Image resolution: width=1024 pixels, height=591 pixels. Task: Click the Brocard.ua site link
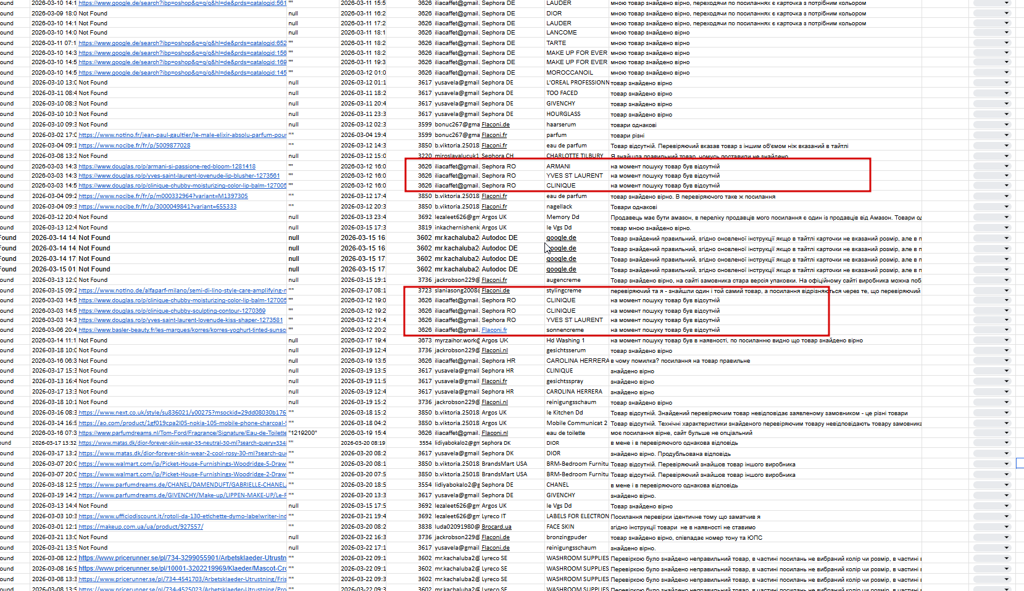[x=496, y=527]
